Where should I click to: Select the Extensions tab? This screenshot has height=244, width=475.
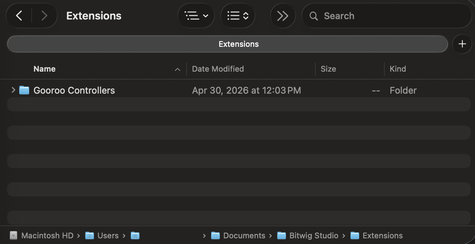227,44
